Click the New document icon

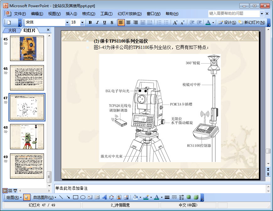[x=9, y=23]
